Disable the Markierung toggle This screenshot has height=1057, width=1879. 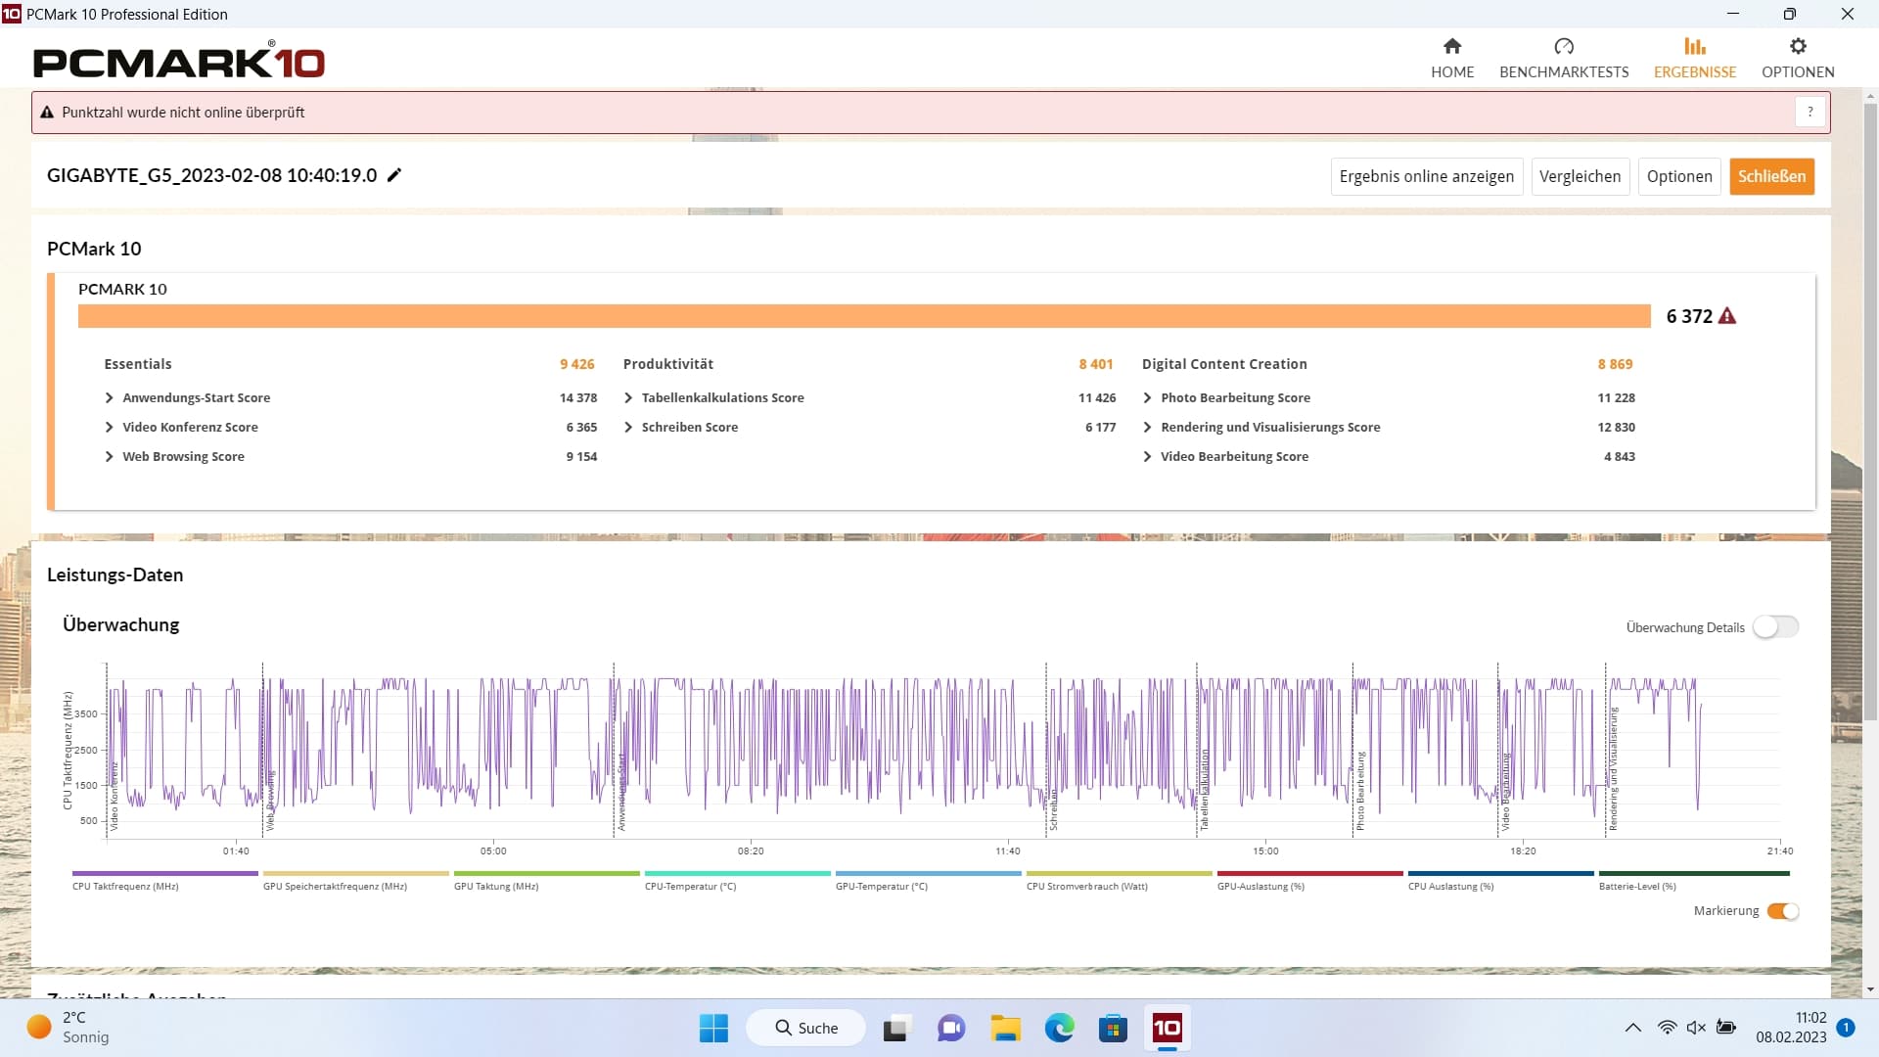1782,911
